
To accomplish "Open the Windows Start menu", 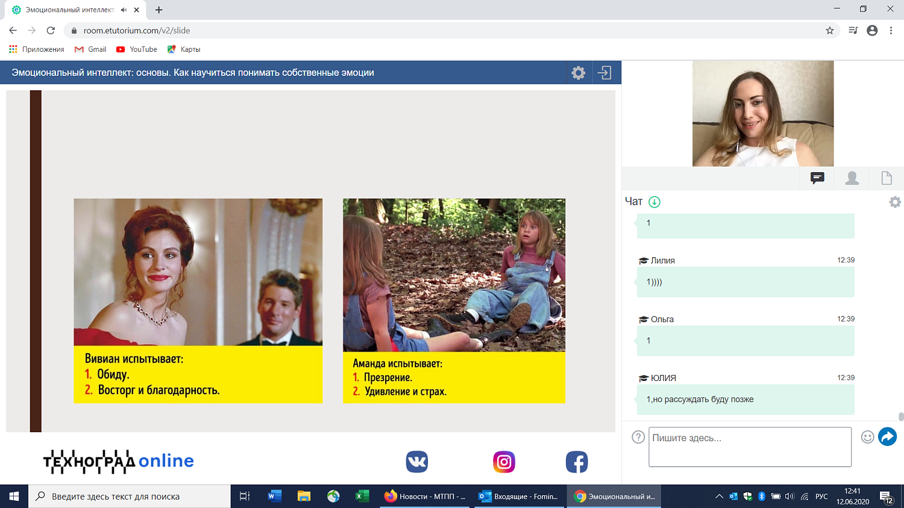I will click(x=14, y=497).
